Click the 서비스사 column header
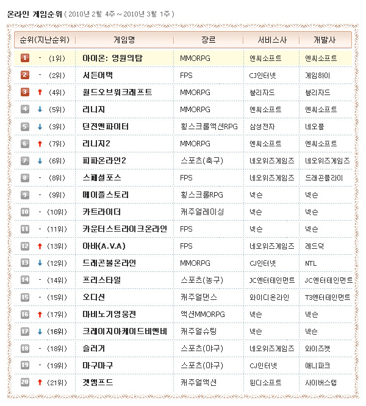The width and height of the screenshot is (366, 406). coord(270,40)
